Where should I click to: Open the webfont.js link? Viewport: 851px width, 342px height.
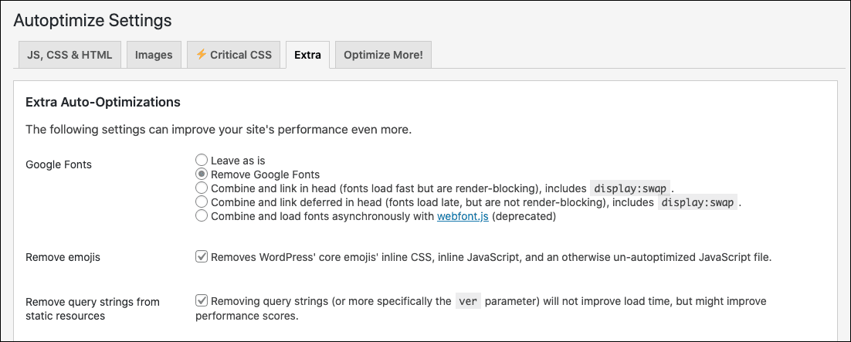pyautogui.click(x=463, y=217)
